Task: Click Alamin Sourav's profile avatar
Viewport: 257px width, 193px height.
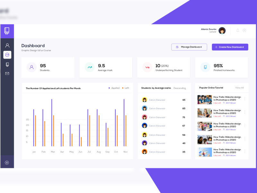Action: point(222,30)
